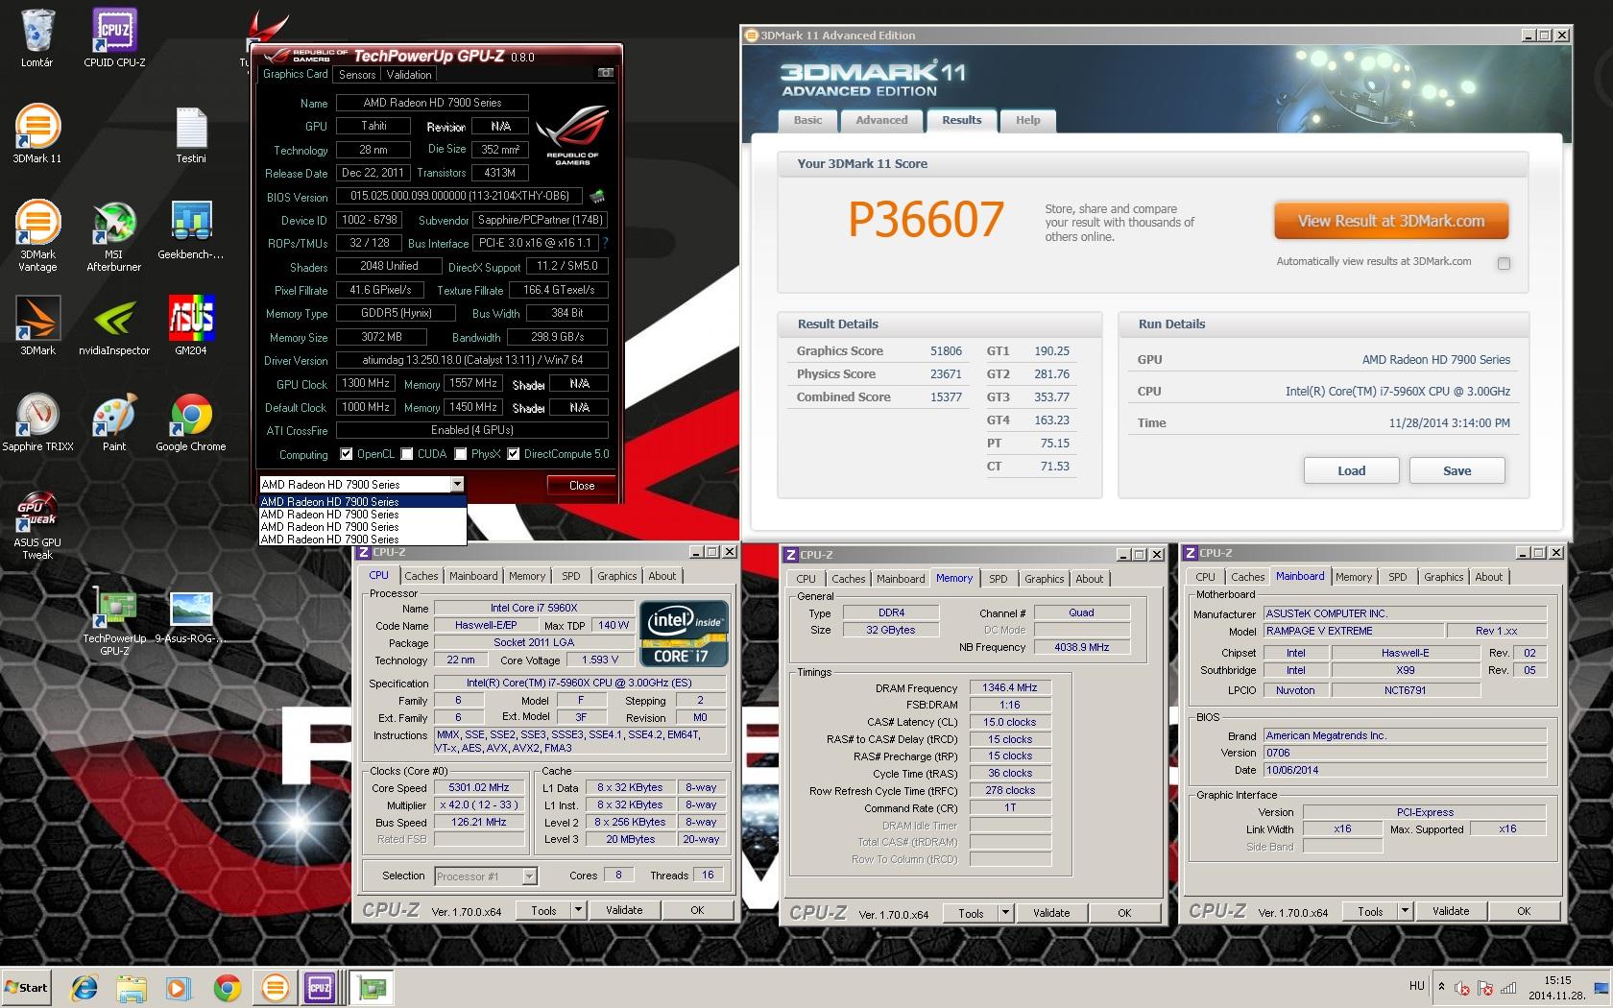Open Caches tab in CPU-Z CPU window
1613x1008 pixels.
coord(421,576)
